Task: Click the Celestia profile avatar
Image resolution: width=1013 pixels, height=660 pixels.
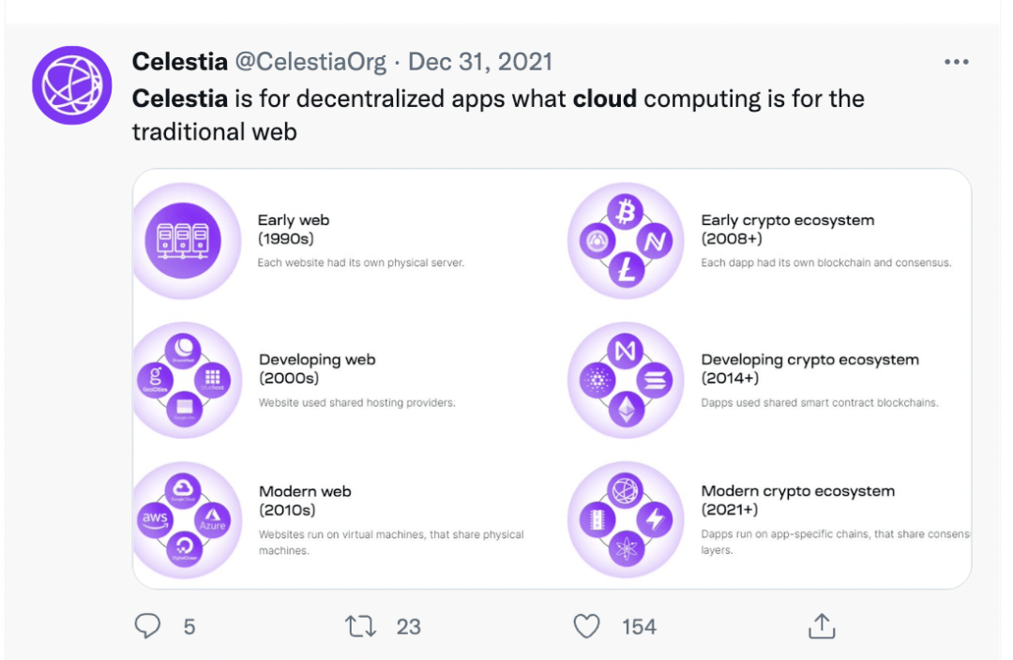Action: point(72,85)
